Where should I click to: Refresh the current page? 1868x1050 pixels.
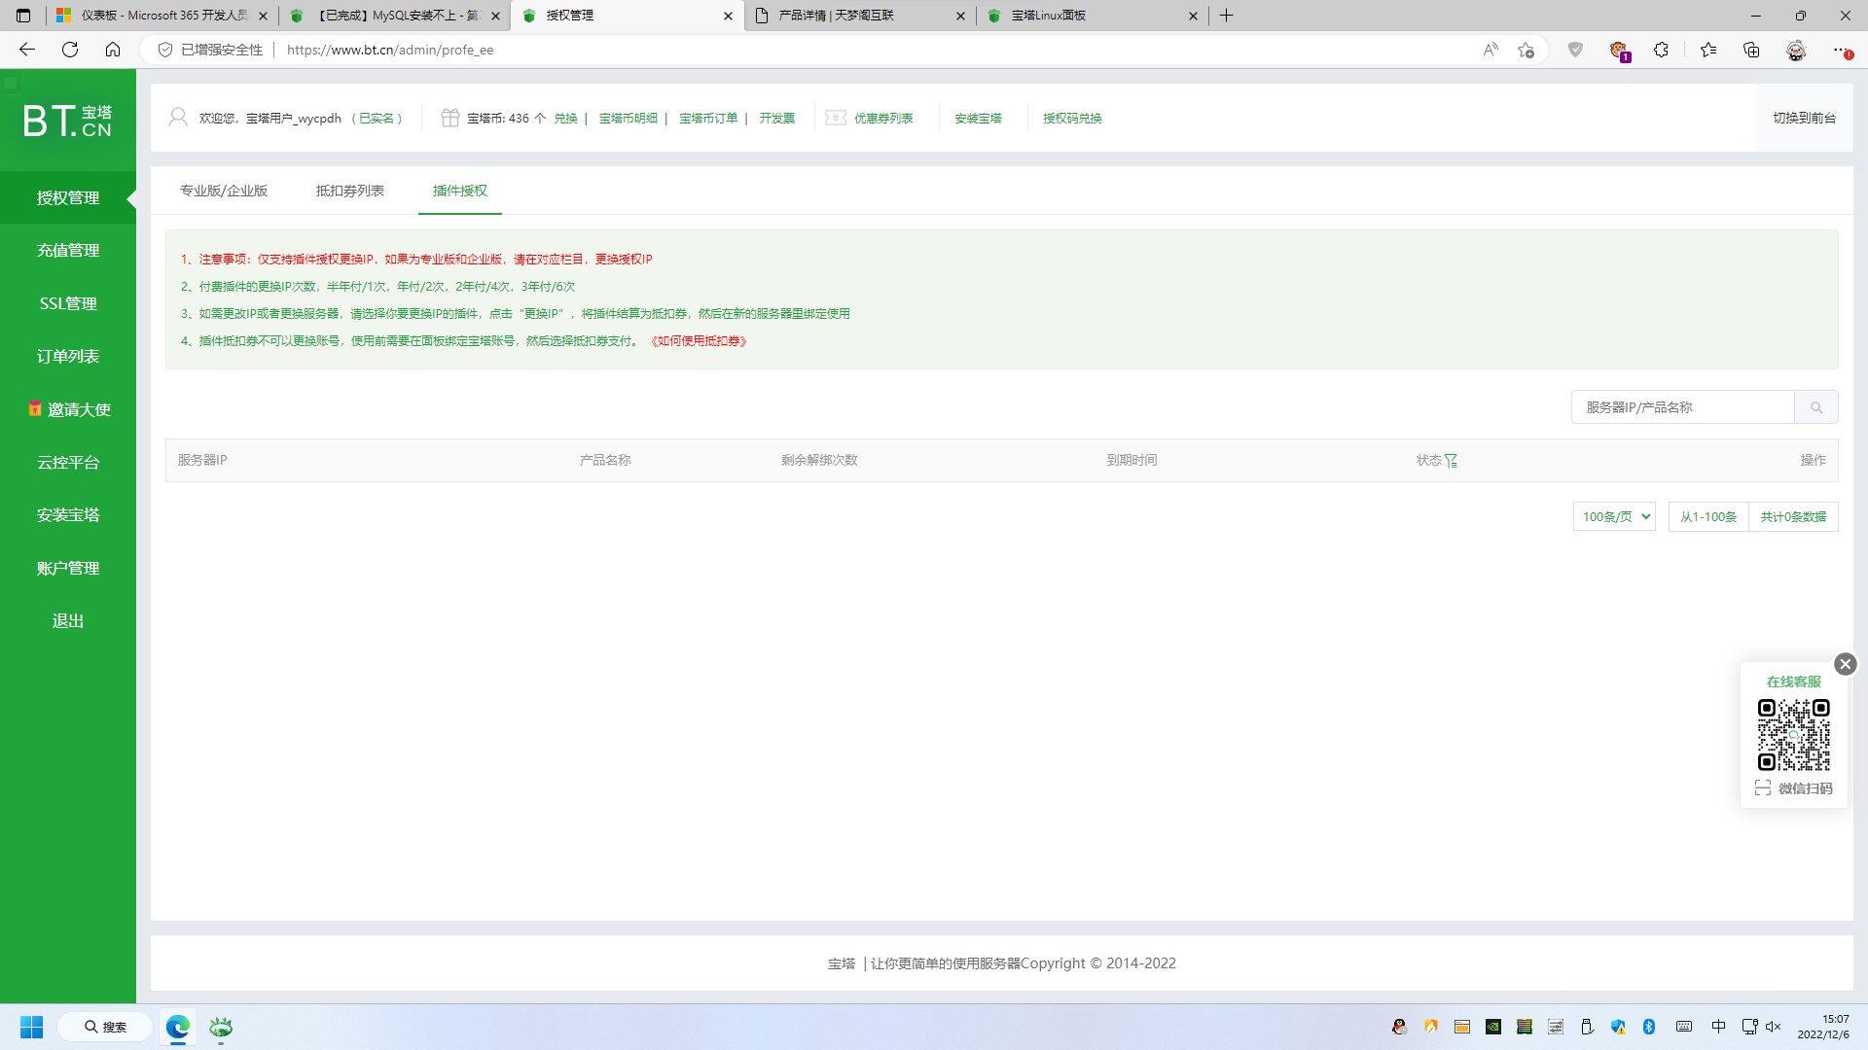pyautogui.click(x=70, y=50)
